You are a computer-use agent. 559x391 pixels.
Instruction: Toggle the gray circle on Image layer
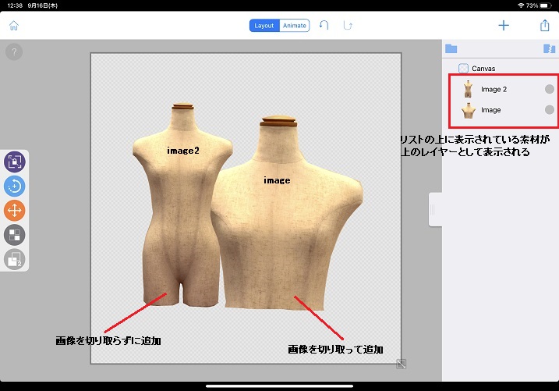[x=549, y=110]
